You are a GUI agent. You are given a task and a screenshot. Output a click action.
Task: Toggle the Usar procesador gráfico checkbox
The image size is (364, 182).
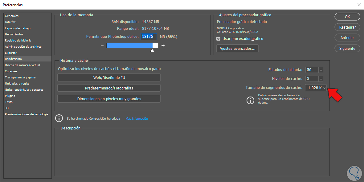(x=218, y=39)
